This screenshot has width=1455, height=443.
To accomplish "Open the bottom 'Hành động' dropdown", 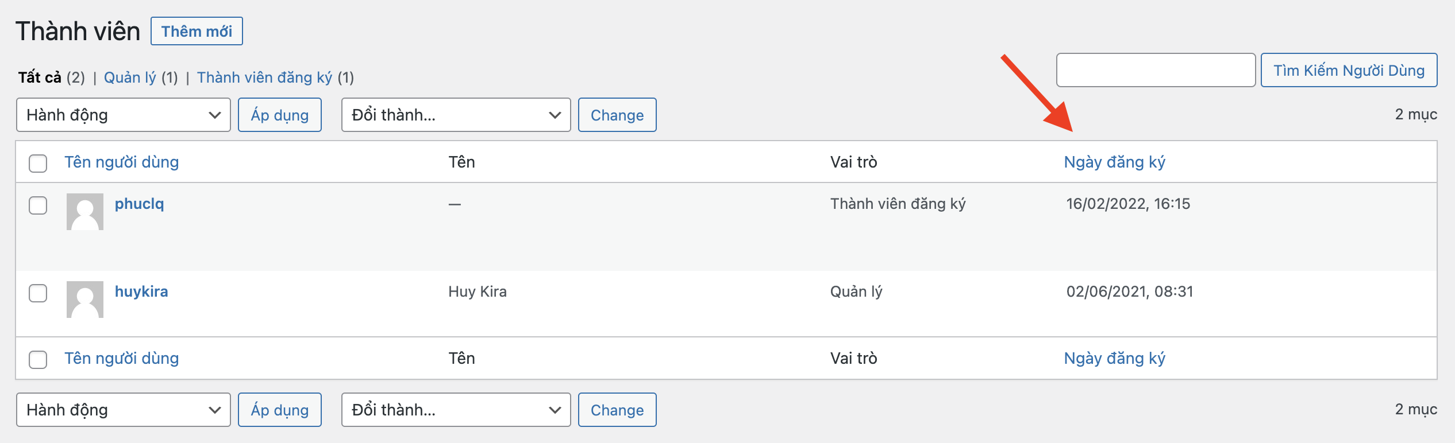I will [x=122, y=410].
